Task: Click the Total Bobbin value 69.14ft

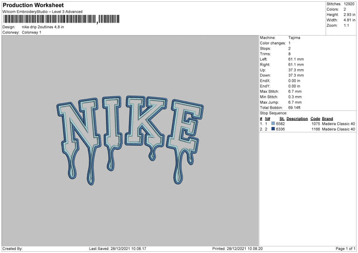Action: pos(294,107)
